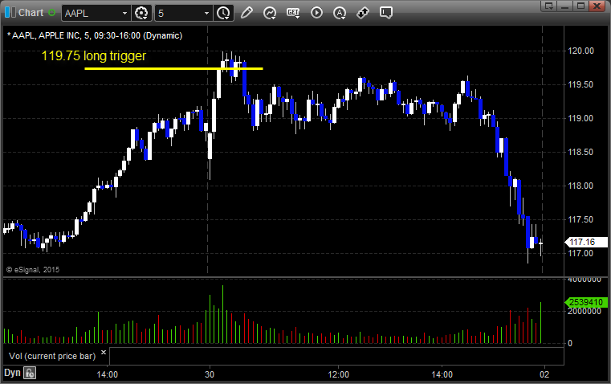Open the circled A alerts menu

coord(340,13)
